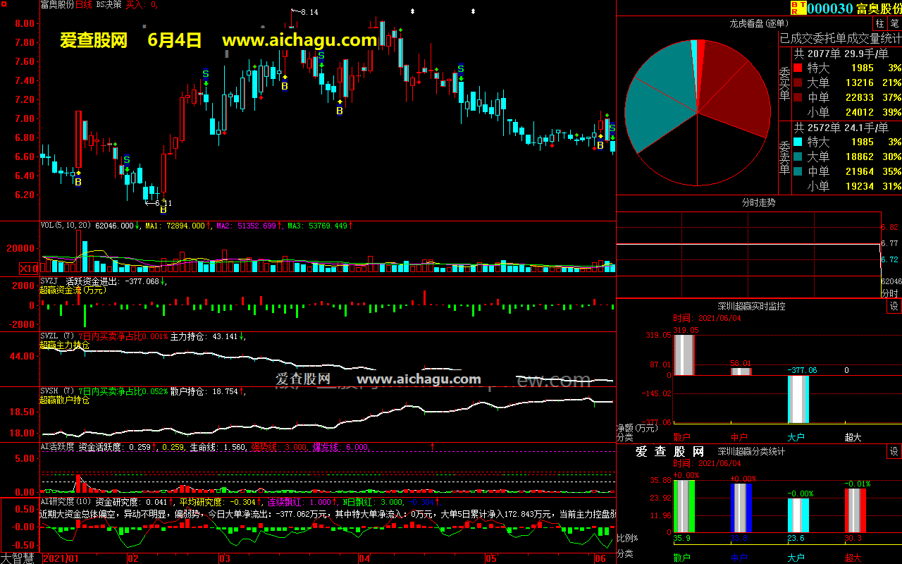
Task: Click the 分时走势 panel title
Action: click(x=758, y=202)
